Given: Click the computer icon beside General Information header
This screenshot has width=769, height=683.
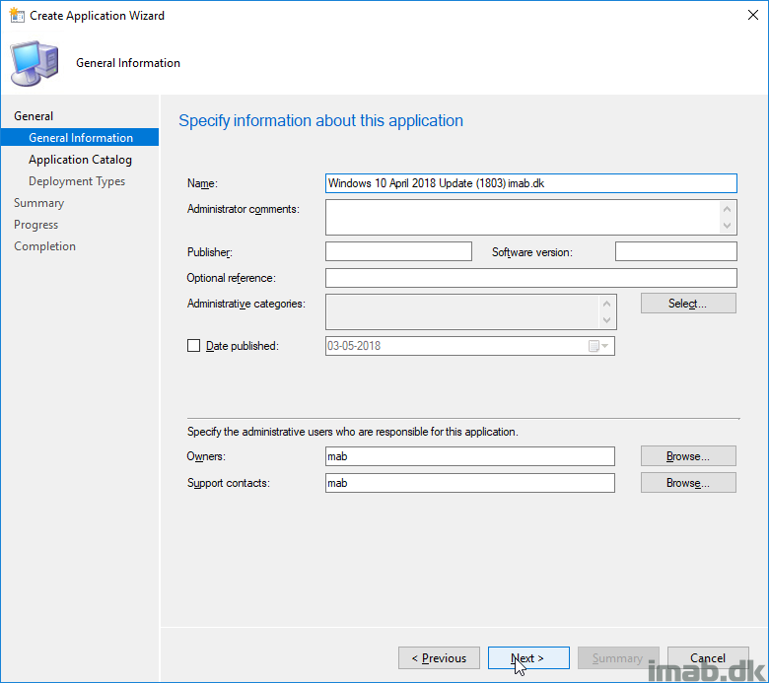Looking at the screenshot, I should coord(35,64).
